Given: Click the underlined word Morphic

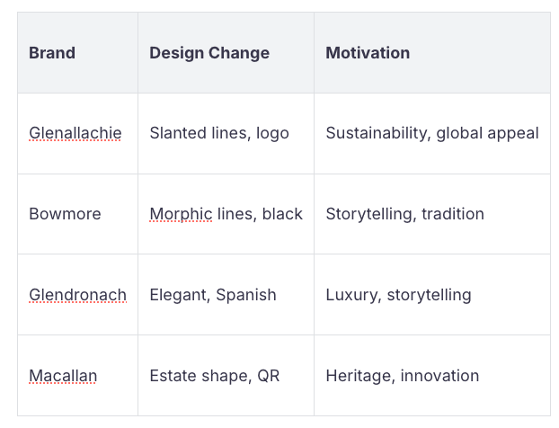Looking at the screenshot, I should pos(181,214).
